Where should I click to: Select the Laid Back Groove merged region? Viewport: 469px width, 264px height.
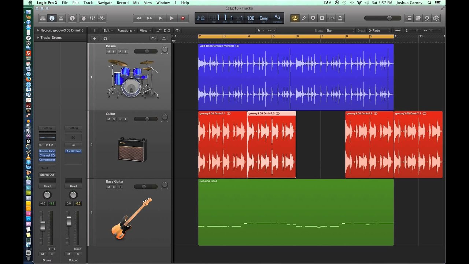296,77
